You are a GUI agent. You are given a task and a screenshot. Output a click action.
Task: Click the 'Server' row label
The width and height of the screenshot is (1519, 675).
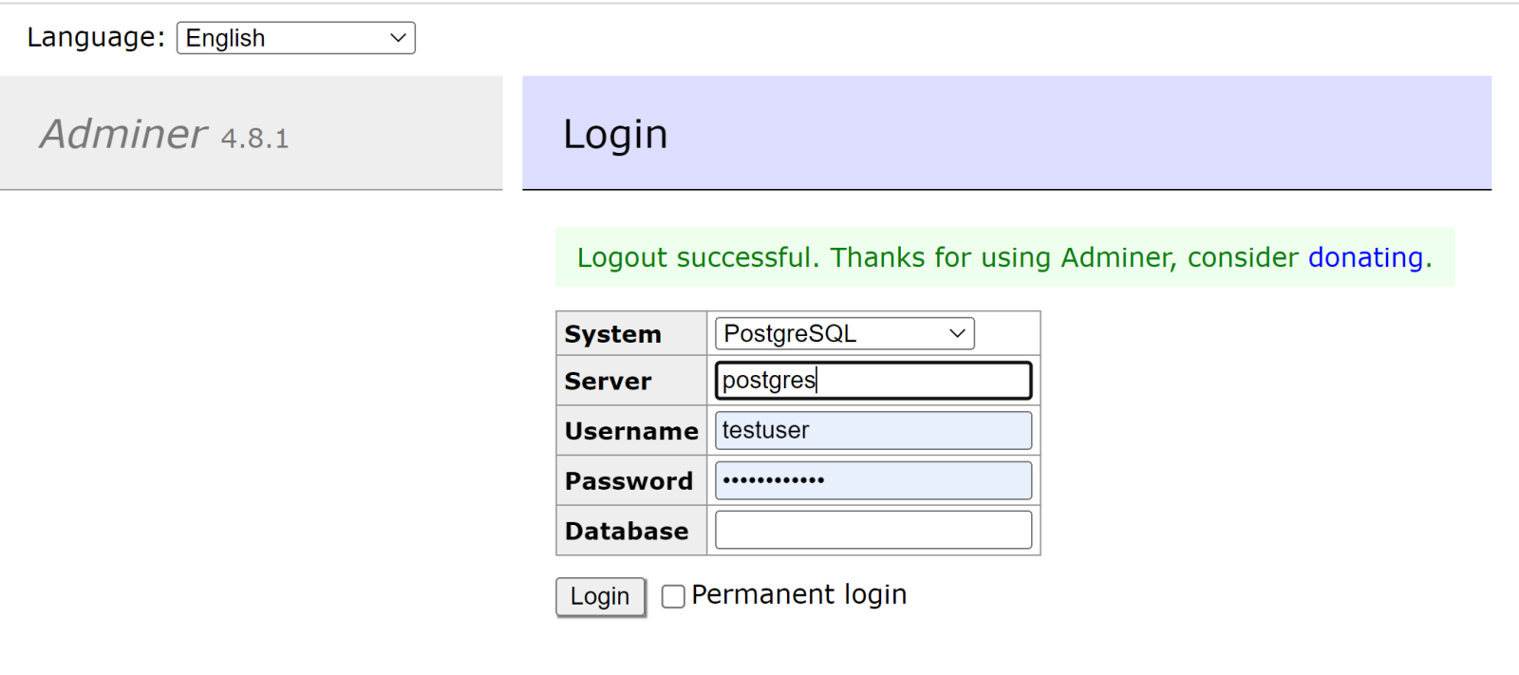608,382
